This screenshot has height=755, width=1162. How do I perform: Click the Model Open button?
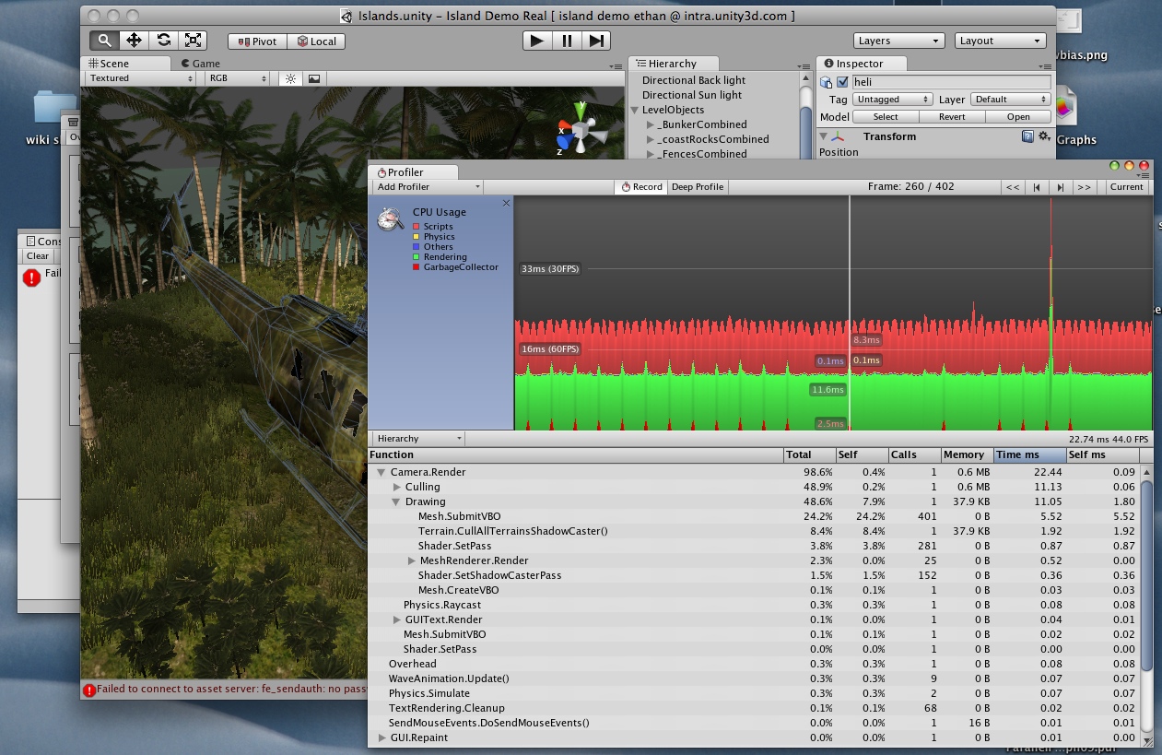click(1018, 117)
